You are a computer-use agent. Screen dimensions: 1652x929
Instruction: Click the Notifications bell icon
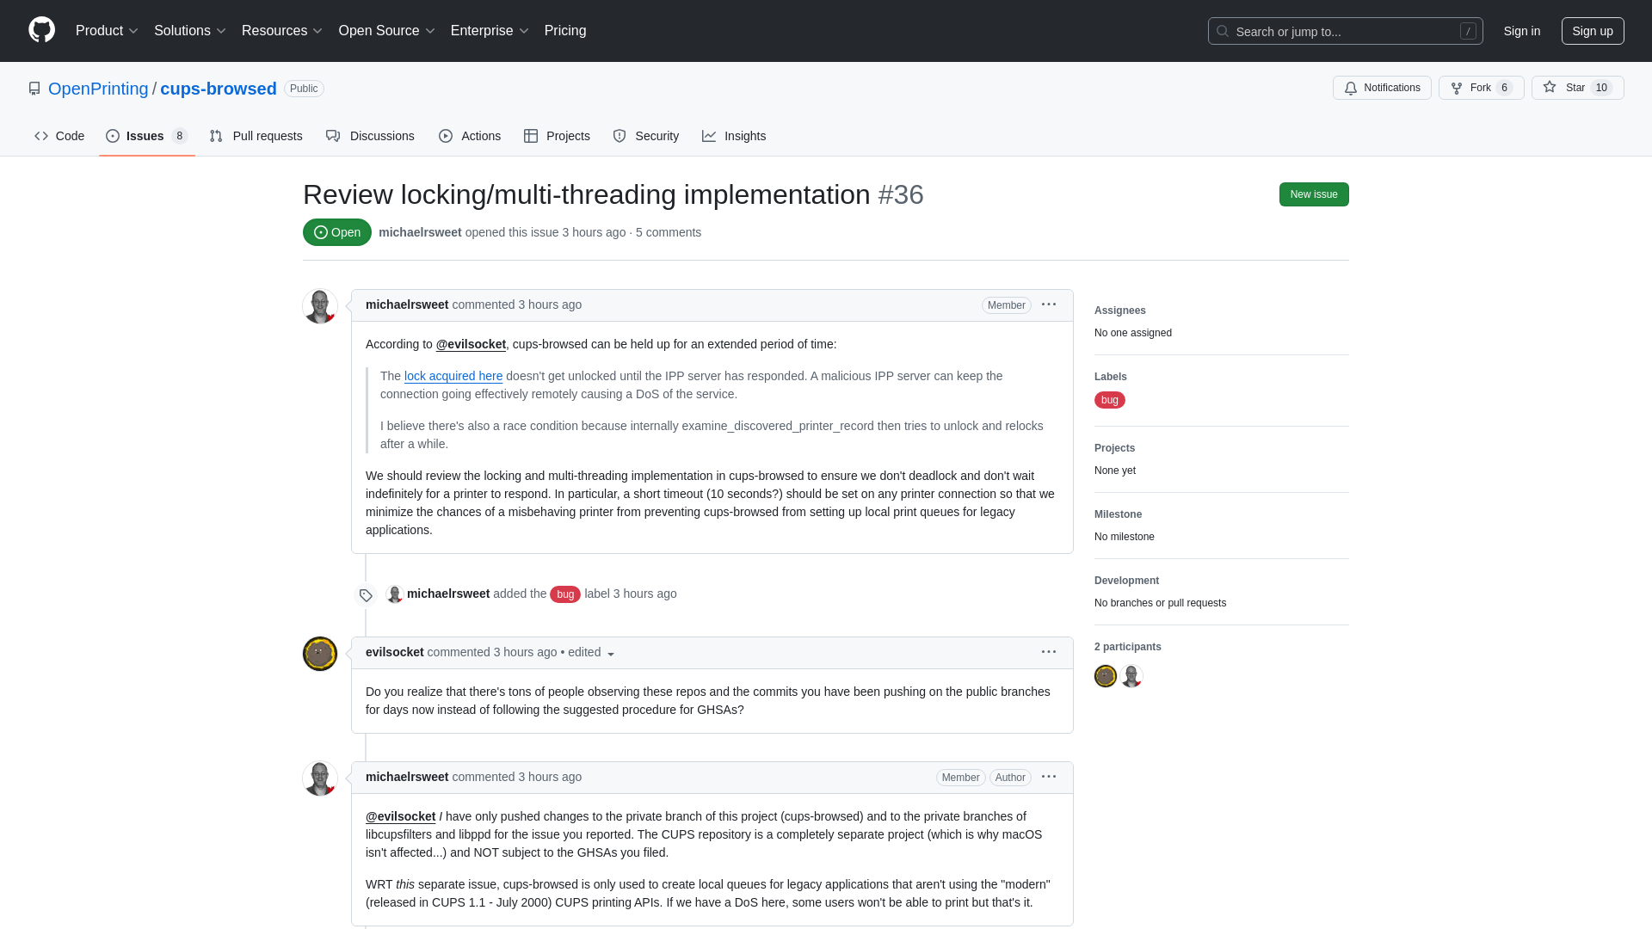[1350, 89]
